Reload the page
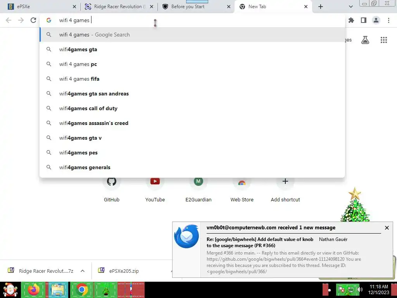 33,20
